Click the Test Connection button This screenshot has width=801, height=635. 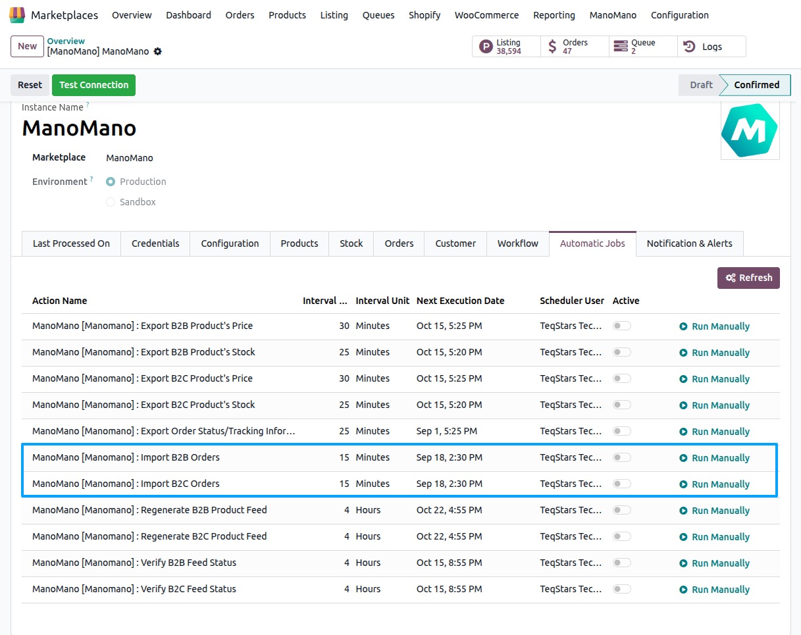[93, 85]
